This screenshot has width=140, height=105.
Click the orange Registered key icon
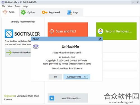tap(45, 12)
